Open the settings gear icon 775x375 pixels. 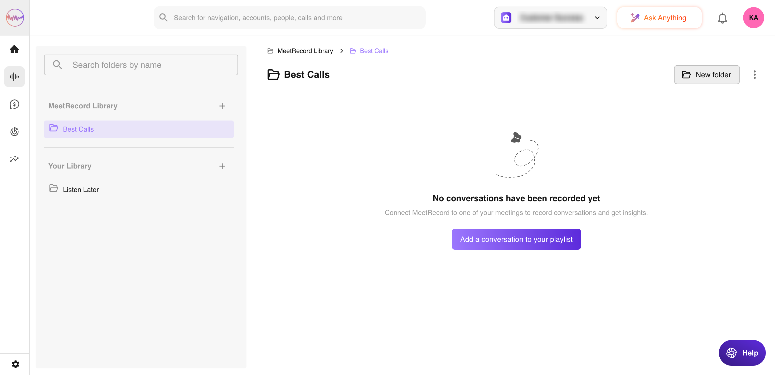(x=15, y=364)
